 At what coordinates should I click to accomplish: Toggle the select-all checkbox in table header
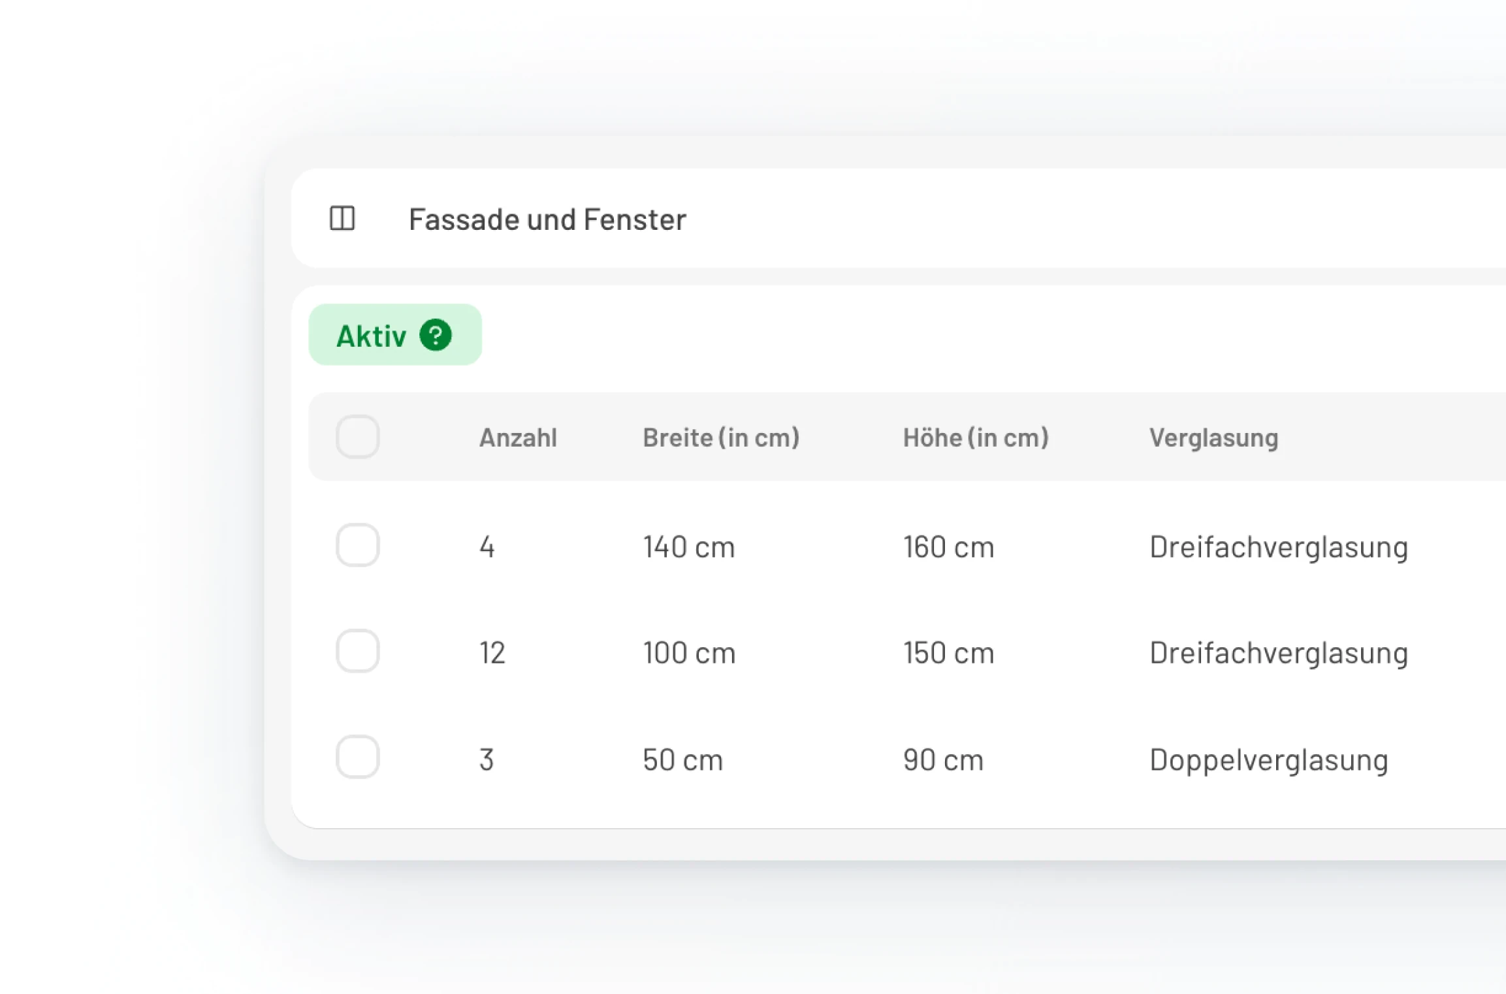click(357, 437)
